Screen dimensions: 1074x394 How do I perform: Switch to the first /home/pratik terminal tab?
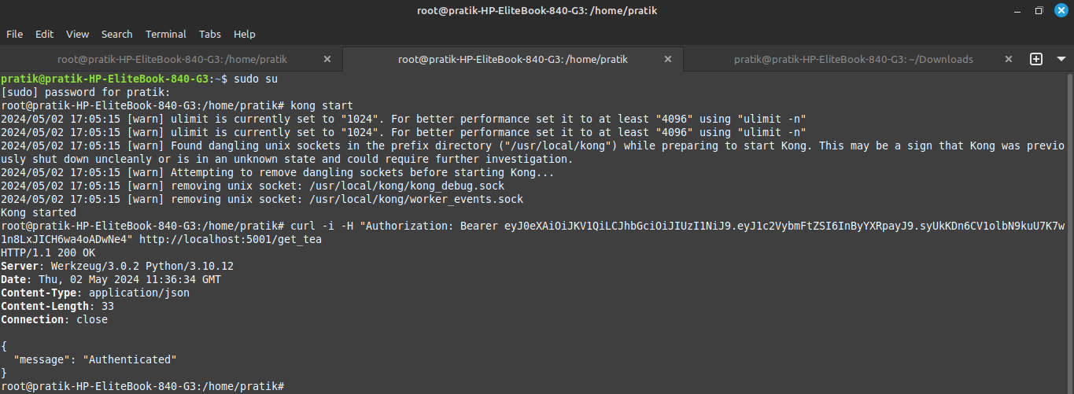172,59
